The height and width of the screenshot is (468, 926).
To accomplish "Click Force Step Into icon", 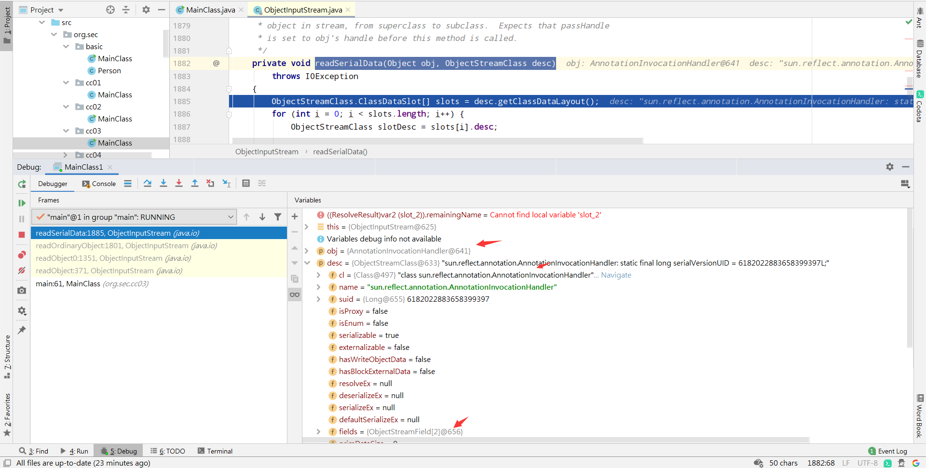I will coord(179,183).
